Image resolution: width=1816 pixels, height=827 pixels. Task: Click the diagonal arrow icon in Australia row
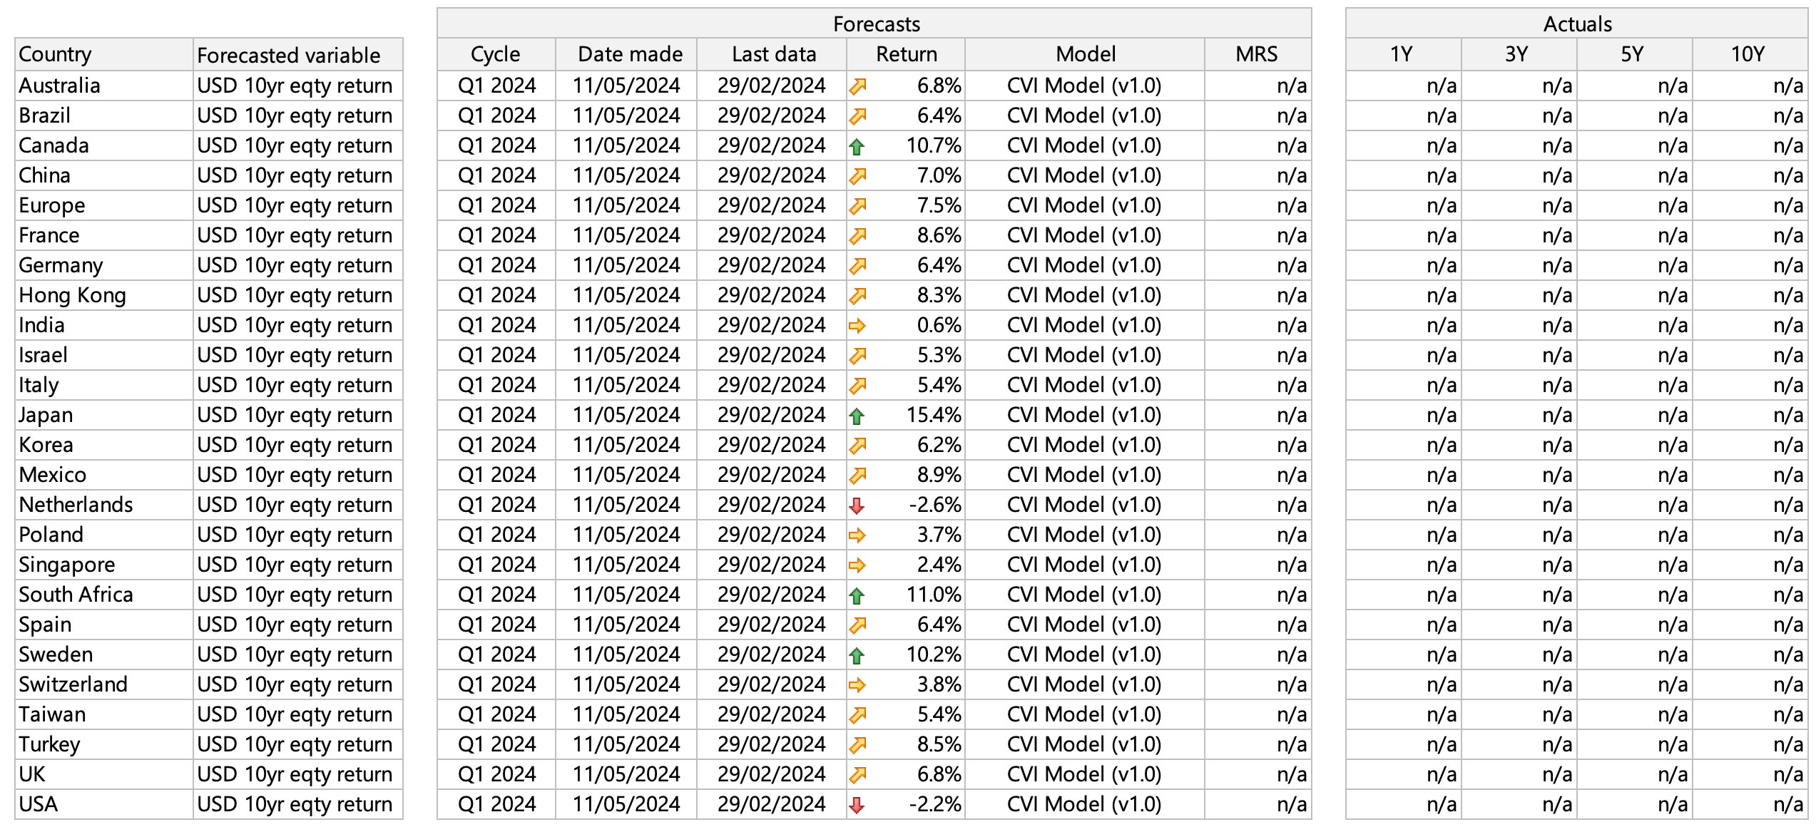(x=857, y=86)
